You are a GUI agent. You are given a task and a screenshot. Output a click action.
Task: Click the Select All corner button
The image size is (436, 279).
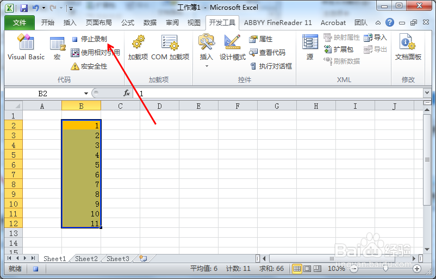[x=14, y=106]
